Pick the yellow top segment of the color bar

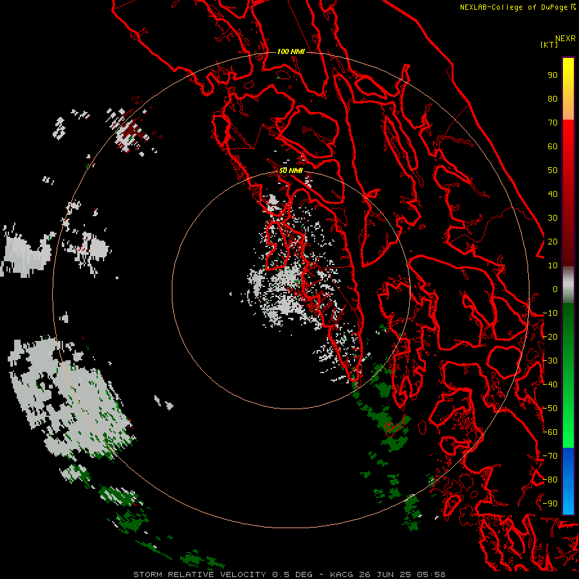pos(568,89)
